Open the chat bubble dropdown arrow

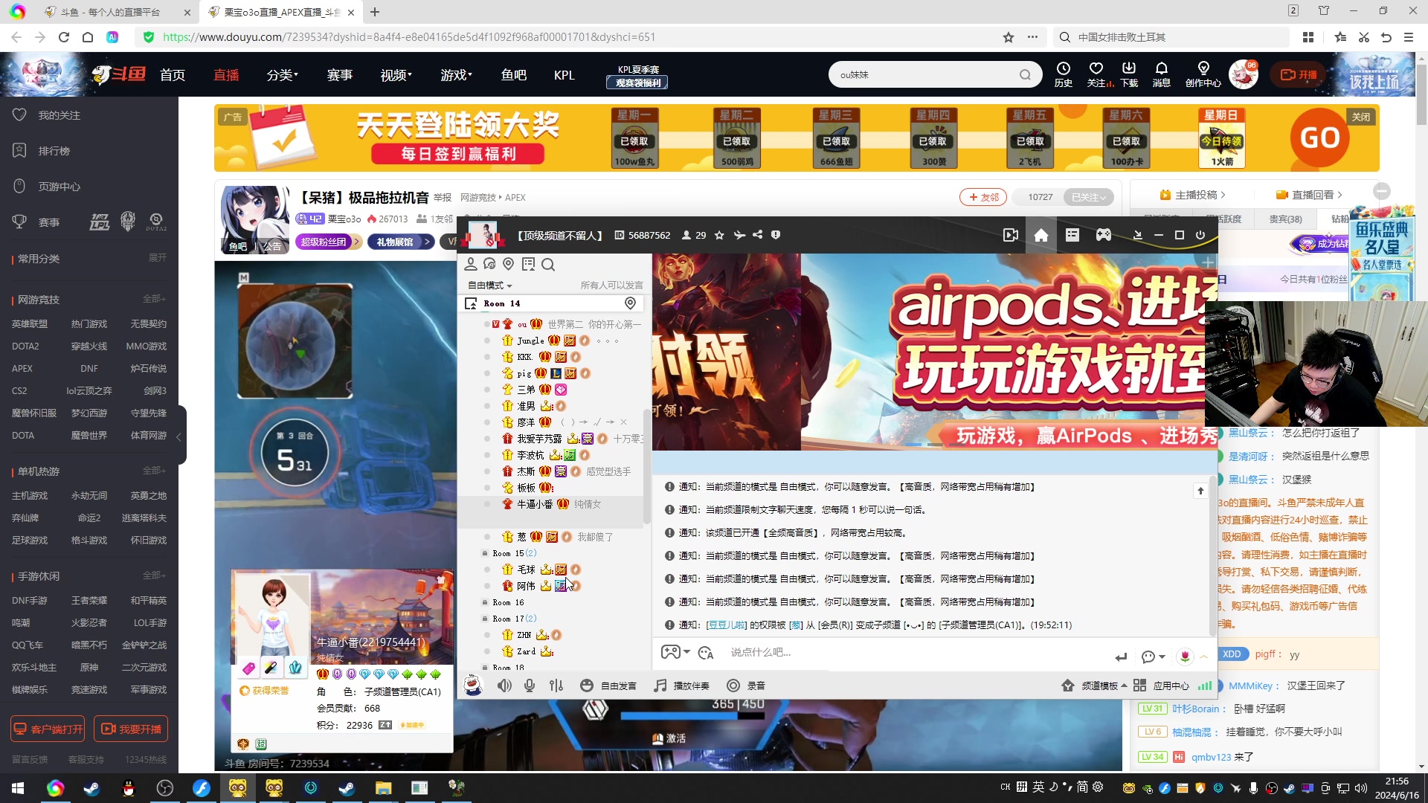tap(1162, 657)
